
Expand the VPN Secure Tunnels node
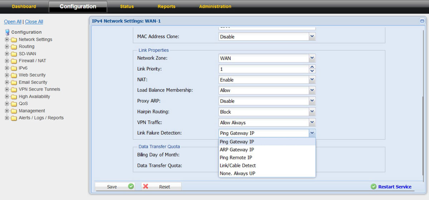pyautogui.click(x=7, y=90)
